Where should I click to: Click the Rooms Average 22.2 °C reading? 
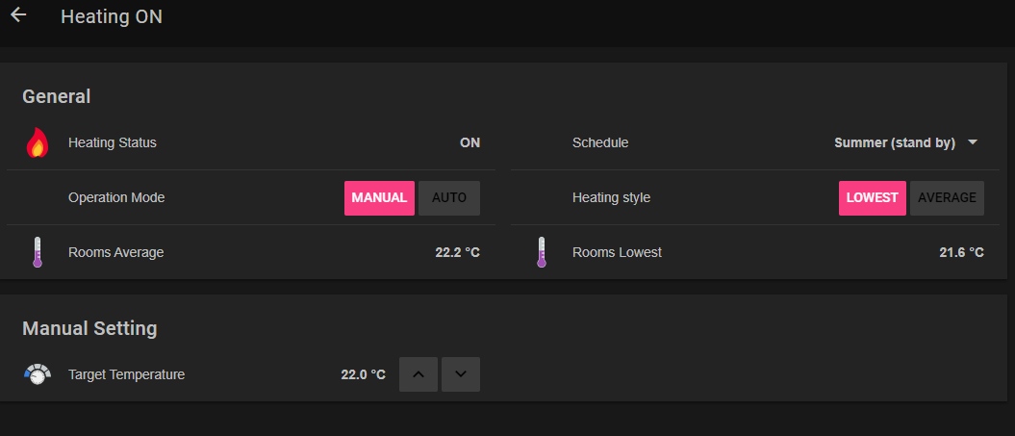click(x=457, y=253)
